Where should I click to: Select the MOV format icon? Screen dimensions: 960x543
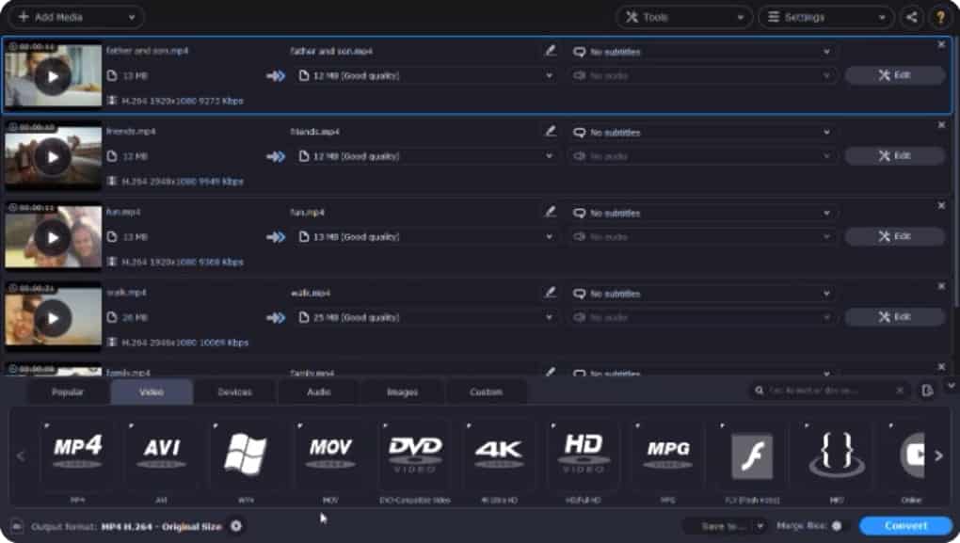pos(330,452)
